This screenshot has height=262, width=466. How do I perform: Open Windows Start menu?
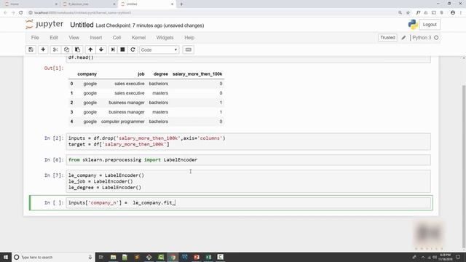(6, 257)
